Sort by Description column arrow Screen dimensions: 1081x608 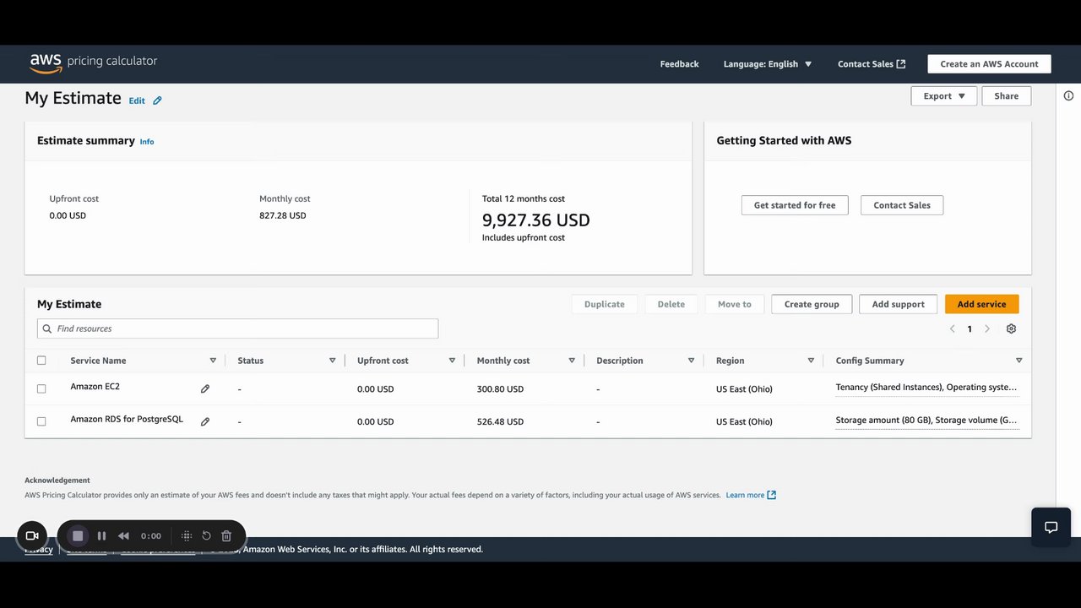[691, 361]
